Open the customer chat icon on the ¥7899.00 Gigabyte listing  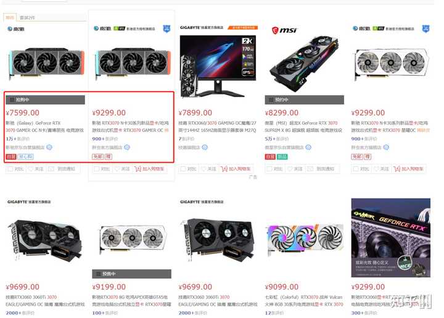click(x=205, y=147)
